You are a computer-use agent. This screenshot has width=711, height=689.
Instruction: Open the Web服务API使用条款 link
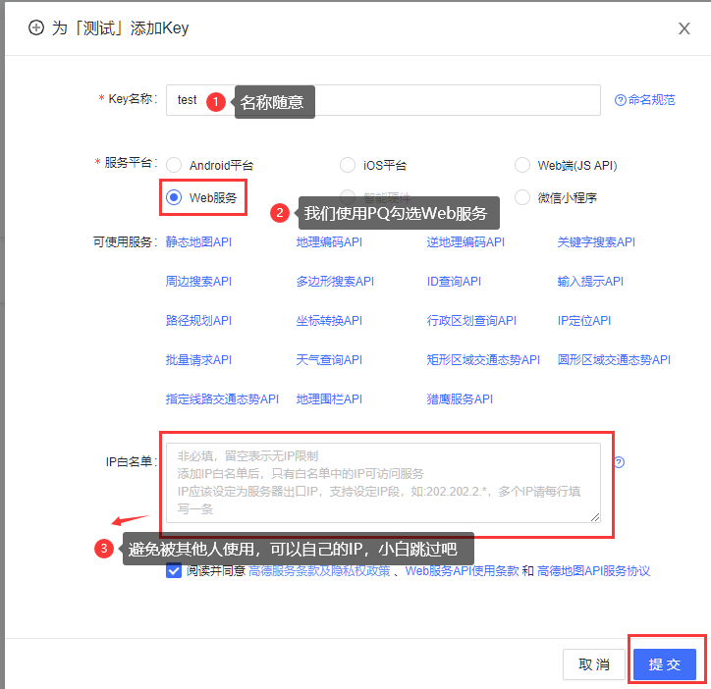click(462, 571)
